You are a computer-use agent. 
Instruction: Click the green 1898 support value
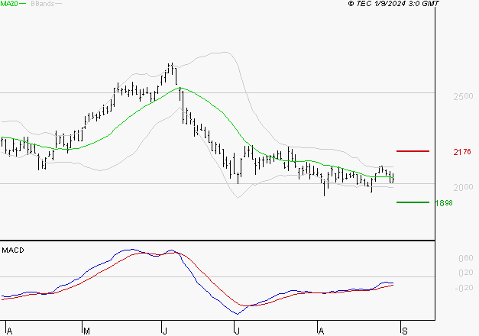(x=444, y=203)
